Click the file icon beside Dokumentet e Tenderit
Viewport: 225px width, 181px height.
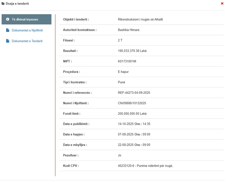click(8, 41)
